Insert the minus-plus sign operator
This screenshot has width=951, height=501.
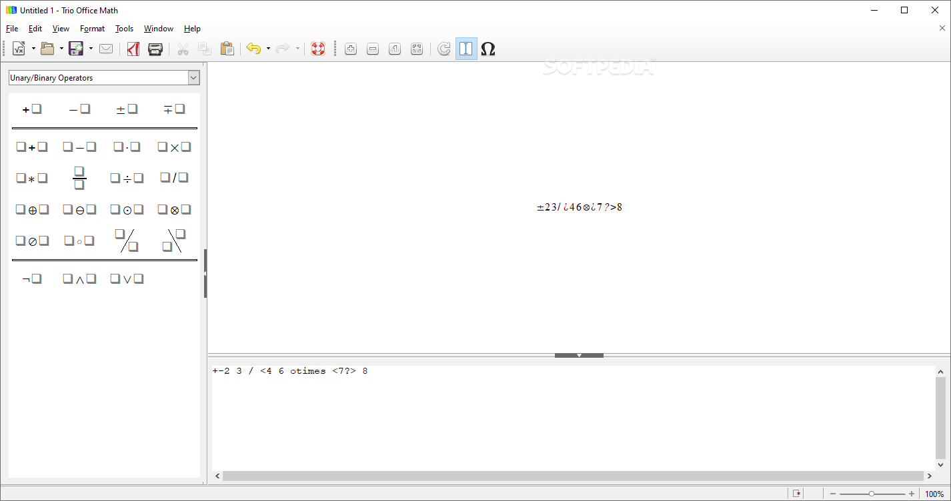click(x=174, y=109)
